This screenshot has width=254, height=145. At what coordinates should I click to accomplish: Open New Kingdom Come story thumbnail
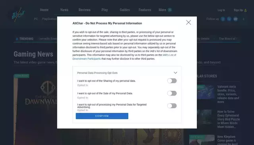pos(202,140)
